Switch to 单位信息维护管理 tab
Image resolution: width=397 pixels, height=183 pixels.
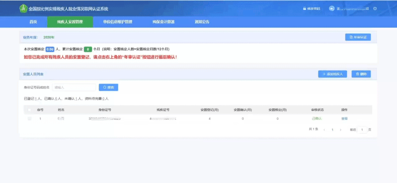click(x=118, y=22)
